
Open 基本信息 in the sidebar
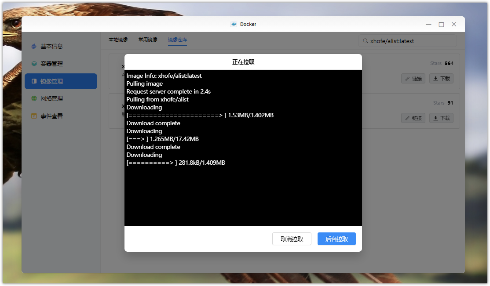pos(61,46)
